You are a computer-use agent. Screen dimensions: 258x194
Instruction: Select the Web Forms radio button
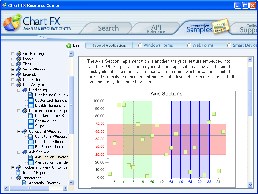pos(189,45)
